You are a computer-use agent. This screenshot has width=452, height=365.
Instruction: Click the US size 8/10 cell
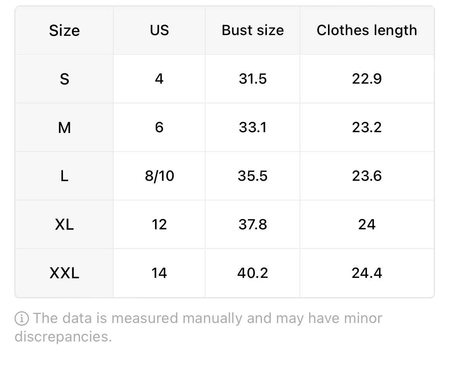159,176
